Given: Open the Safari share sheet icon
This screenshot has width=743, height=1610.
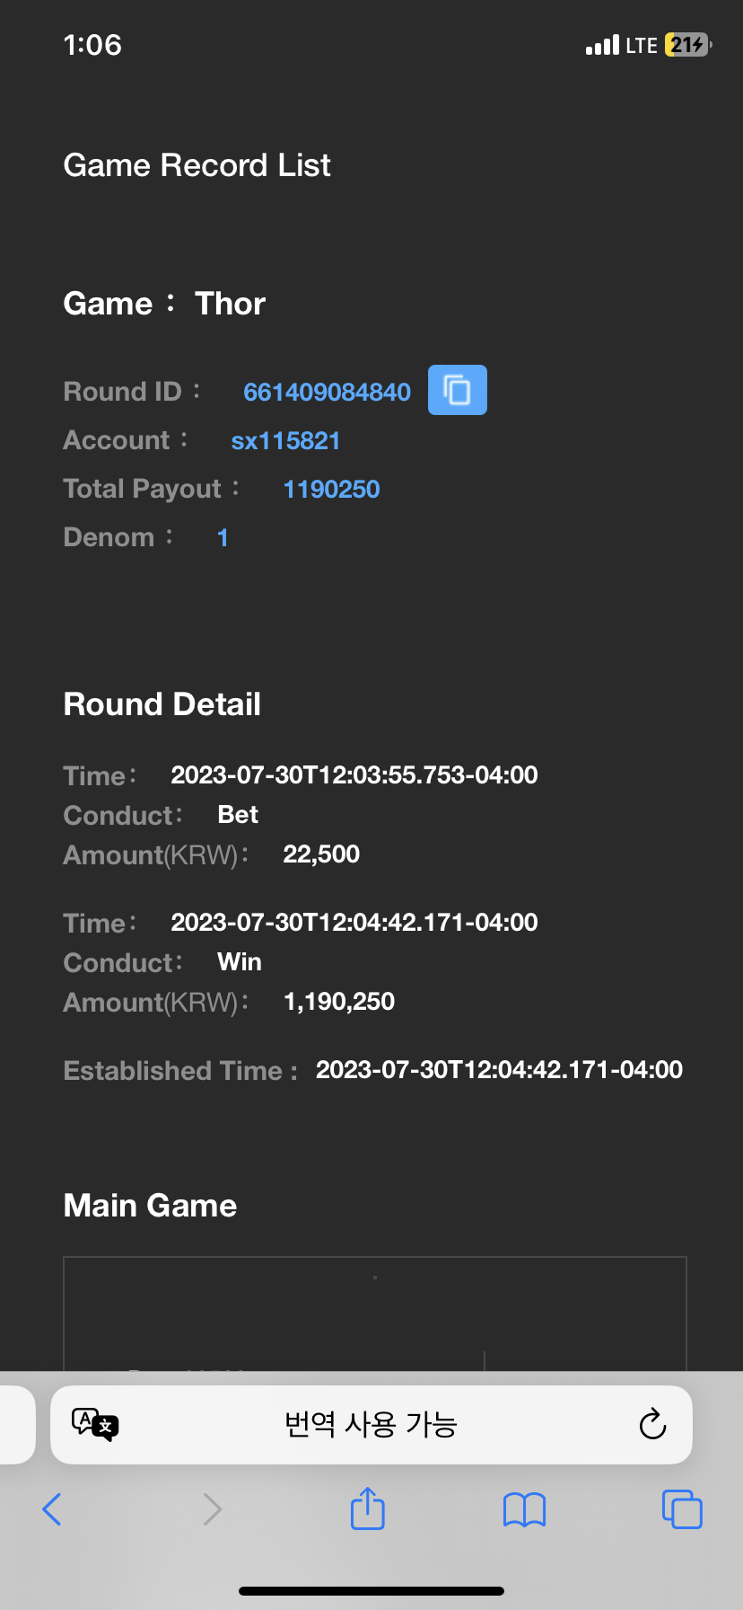Looking at the screenshot, I should coord(368,1508).
